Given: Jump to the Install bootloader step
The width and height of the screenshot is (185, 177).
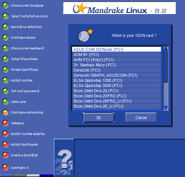Looking at the screenshot, I should [x=24, y=145].
